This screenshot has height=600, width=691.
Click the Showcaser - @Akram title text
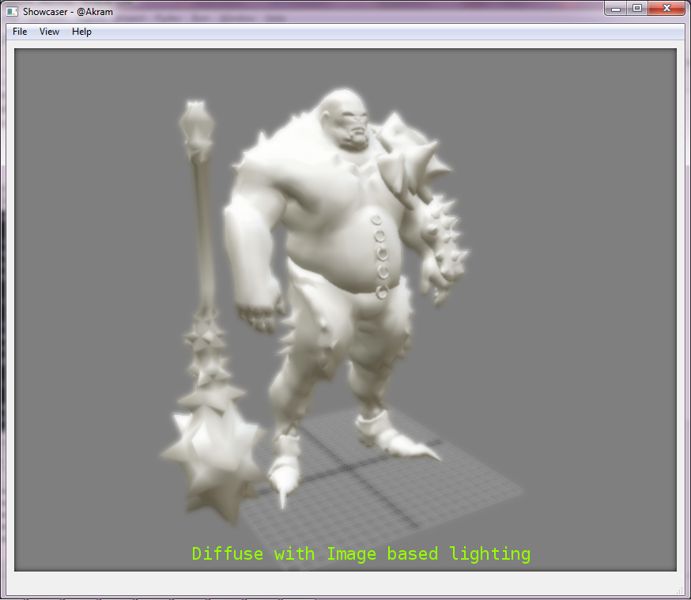point(68,12)
